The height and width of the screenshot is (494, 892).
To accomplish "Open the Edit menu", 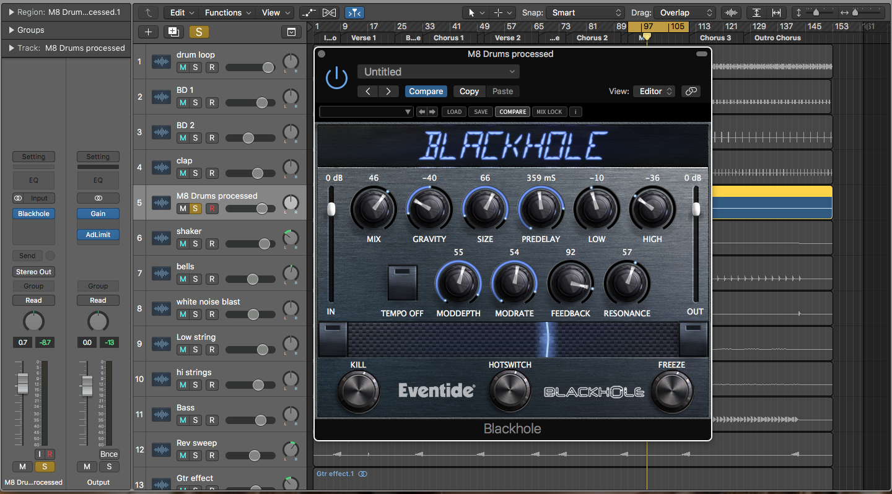I will (x=181, y=12).
